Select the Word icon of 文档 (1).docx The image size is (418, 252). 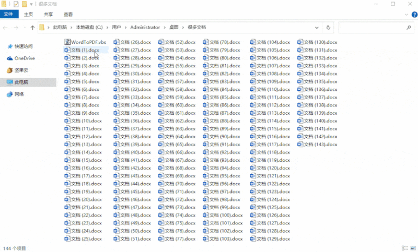point(67,50)
